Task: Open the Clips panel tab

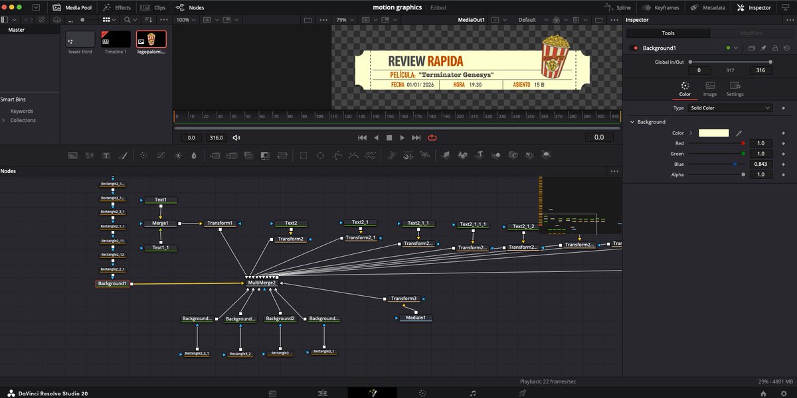Action: [x=153, y=7]
